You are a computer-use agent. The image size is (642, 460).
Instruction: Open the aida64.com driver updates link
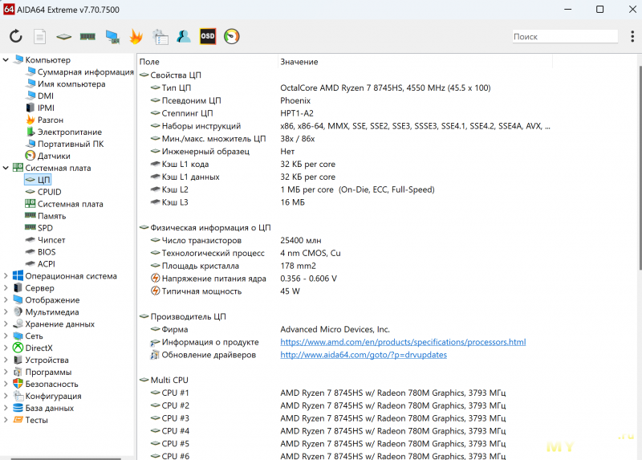click(x=364, y=355)
